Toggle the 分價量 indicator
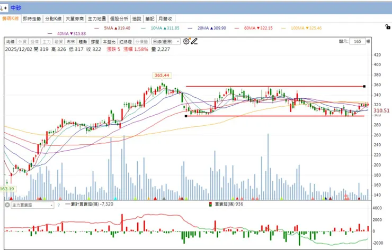Screen dimensions: 392x250 point(141,41)
